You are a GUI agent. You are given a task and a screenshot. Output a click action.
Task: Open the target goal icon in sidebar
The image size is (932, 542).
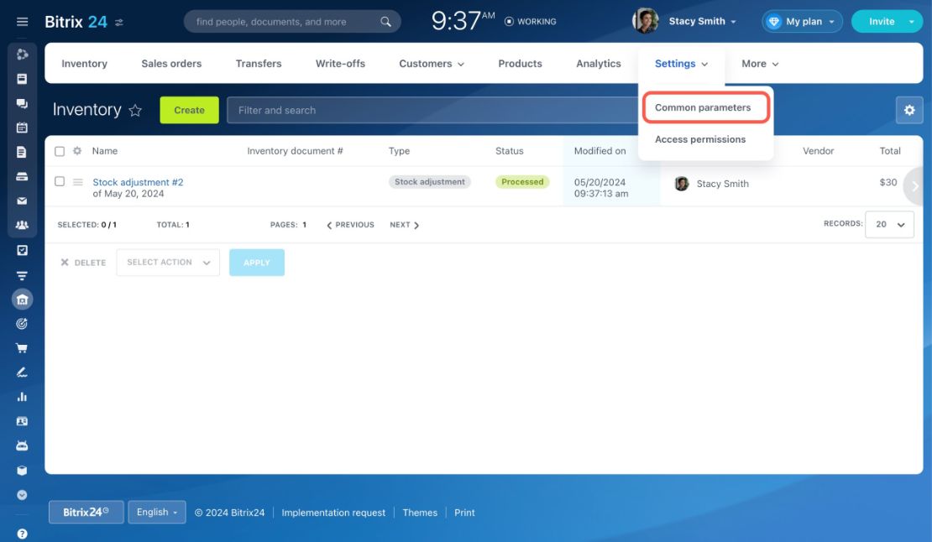pyautogui.click(x=22, y=324)
